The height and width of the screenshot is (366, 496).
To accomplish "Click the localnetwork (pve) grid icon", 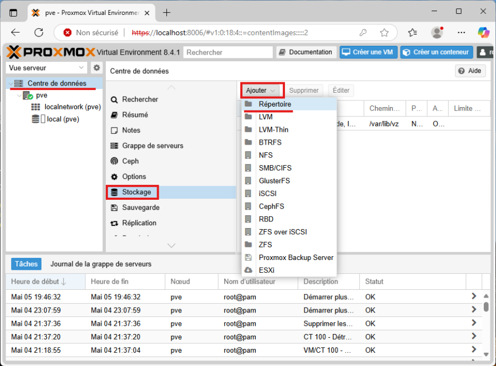I will (35, 107).
